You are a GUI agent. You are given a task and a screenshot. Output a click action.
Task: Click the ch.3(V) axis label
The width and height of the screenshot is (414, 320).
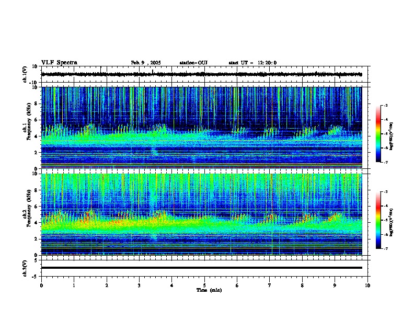tap(25, 269)
